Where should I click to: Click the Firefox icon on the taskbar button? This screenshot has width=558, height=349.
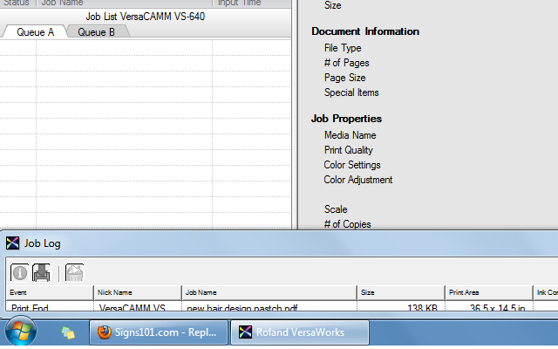(105, 332)
